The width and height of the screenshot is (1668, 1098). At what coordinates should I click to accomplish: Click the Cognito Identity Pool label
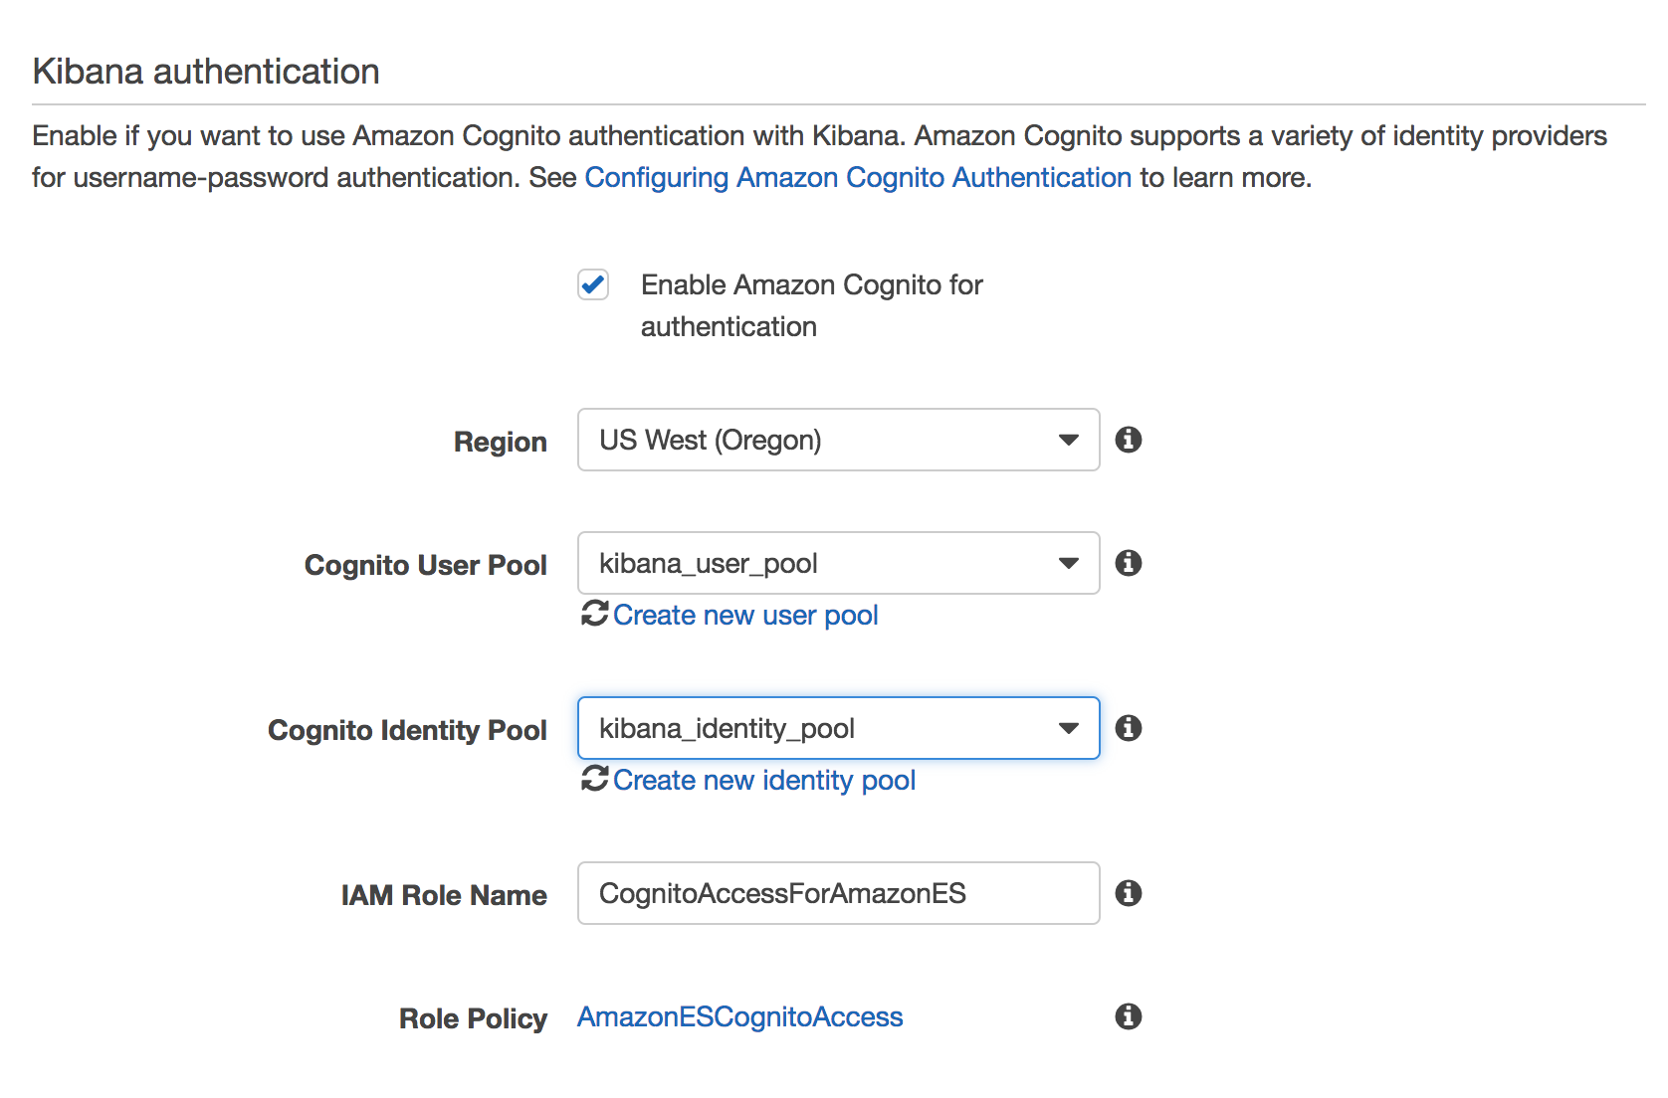click(x=408, y=730)
